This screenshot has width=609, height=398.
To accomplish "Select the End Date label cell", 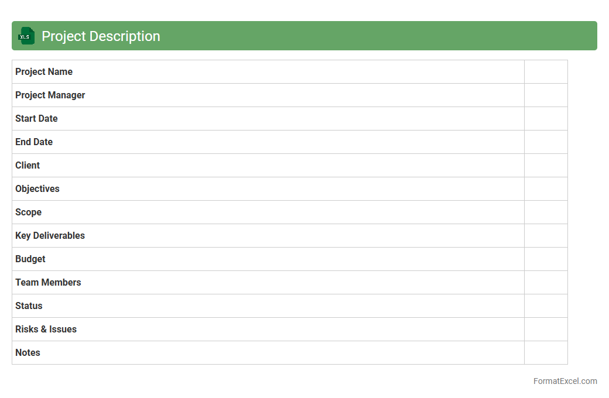I will [x=34, y=142].
